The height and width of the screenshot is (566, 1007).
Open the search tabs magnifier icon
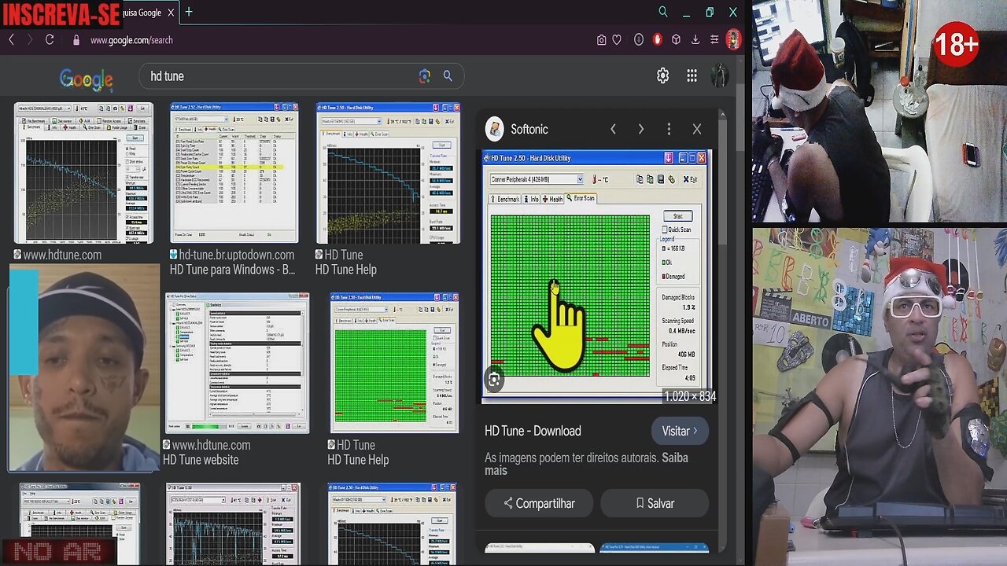[663, 12]
